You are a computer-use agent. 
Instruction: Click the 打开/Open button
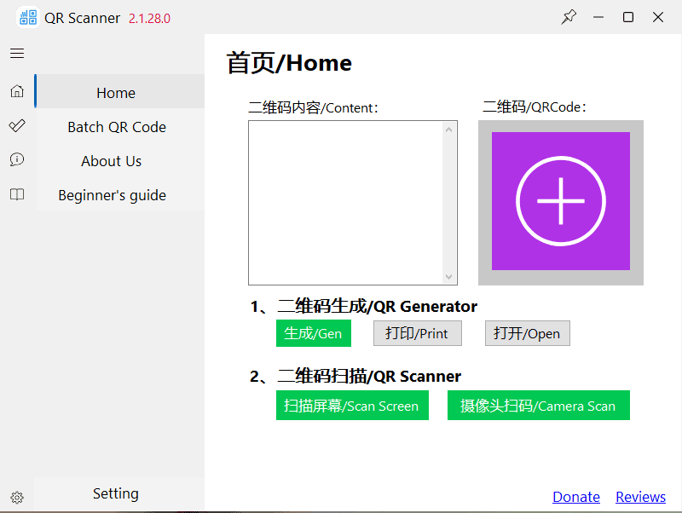click(x=527, y=333)
